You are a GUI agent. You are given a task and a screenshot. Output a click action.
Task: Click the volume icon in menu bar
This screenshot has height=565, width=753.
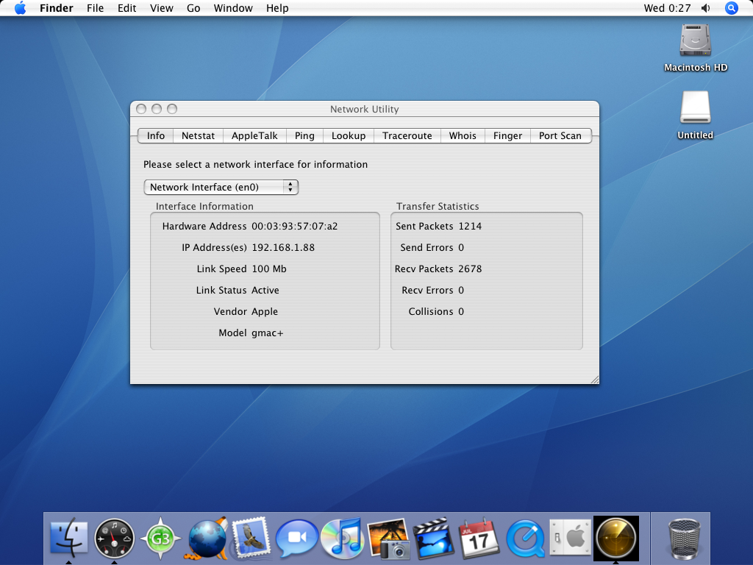[706, 8]
